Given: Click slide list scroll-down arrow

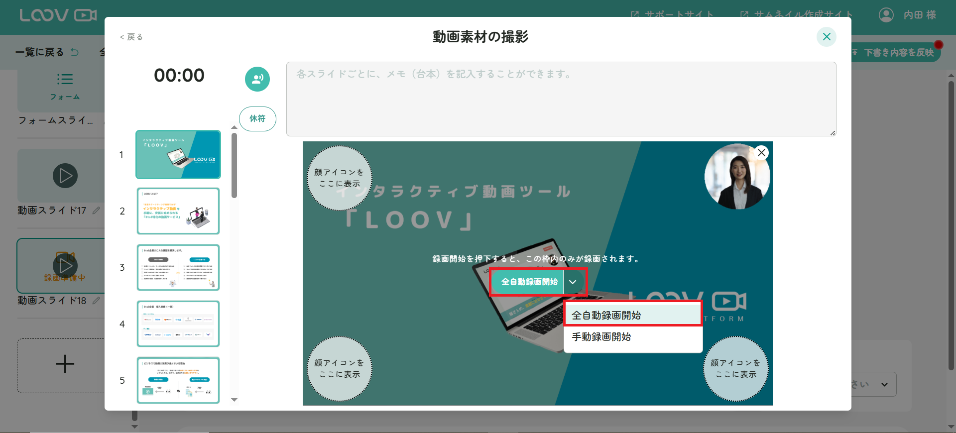Looking at the screenshot, I should (x=234, y=400).
